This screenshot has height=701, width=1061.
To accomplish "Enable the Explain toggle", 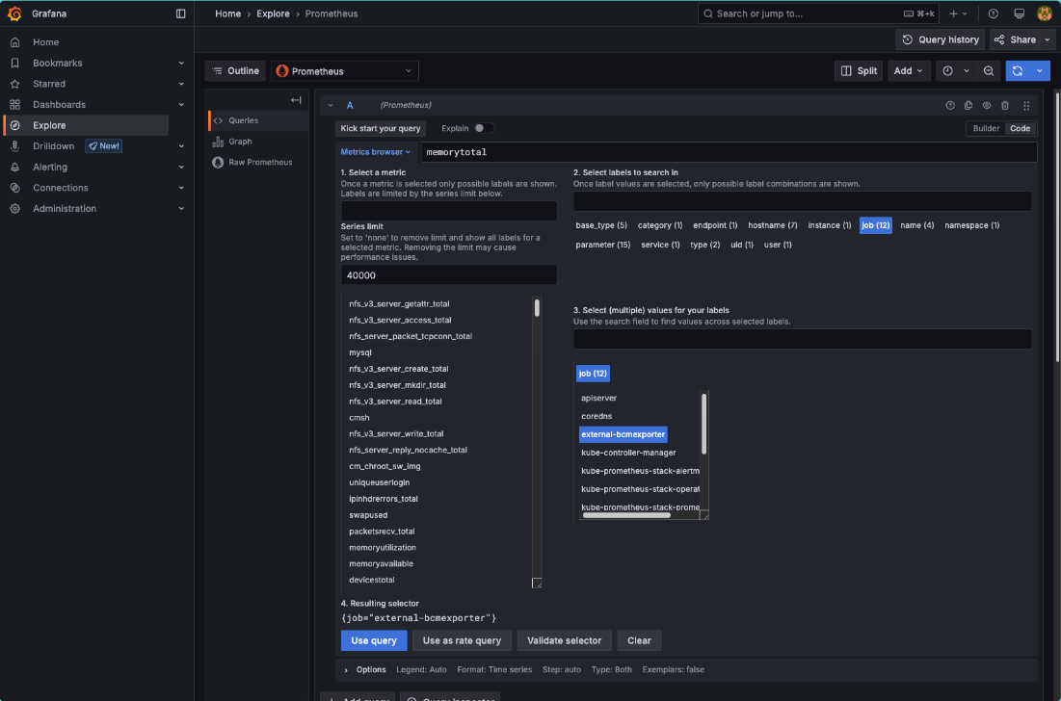I will pyautogui.click(x=484, y=128).
